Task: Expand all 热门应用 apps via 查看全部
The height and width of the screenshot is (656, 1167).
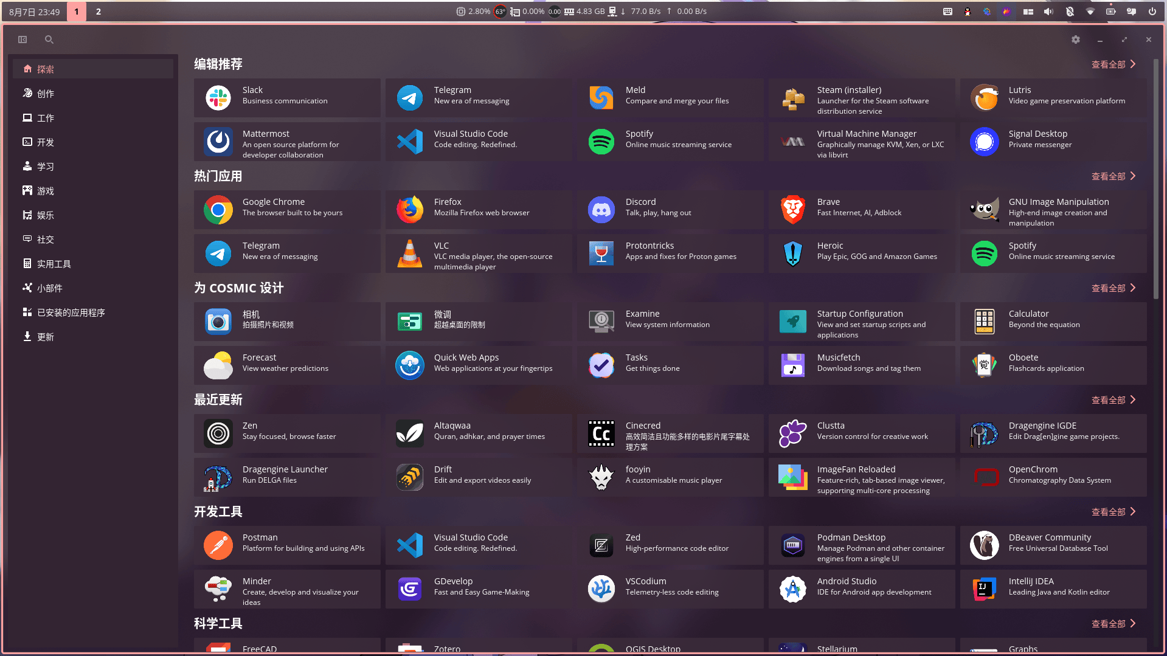Action: [x=1113, y=176]
